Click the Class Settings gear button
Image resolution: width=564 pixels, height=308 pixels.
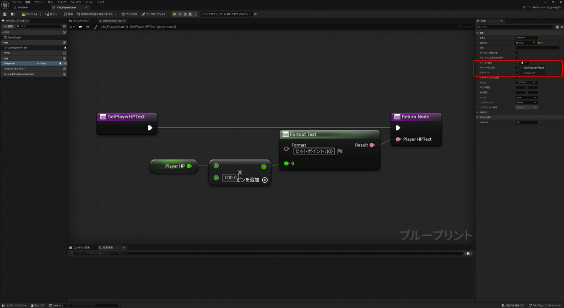pyautogui.click(x=129, y=14)
